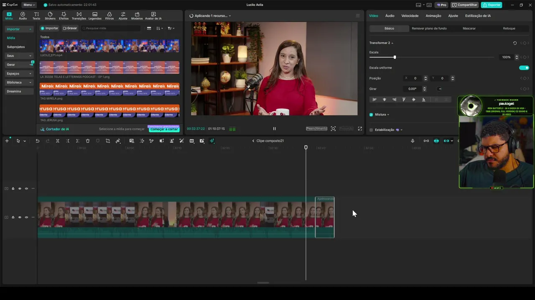Click the Split clip icon in timeline toolbar
The height and width of the screenshot is (300, 535).
(58, 141)
